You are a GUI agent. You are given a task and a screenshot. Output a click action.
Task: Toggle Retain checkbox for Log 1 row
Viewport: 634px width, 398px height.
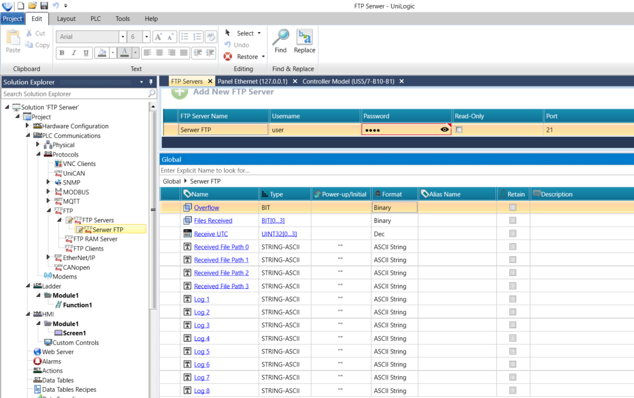click(x=513, y=299)
